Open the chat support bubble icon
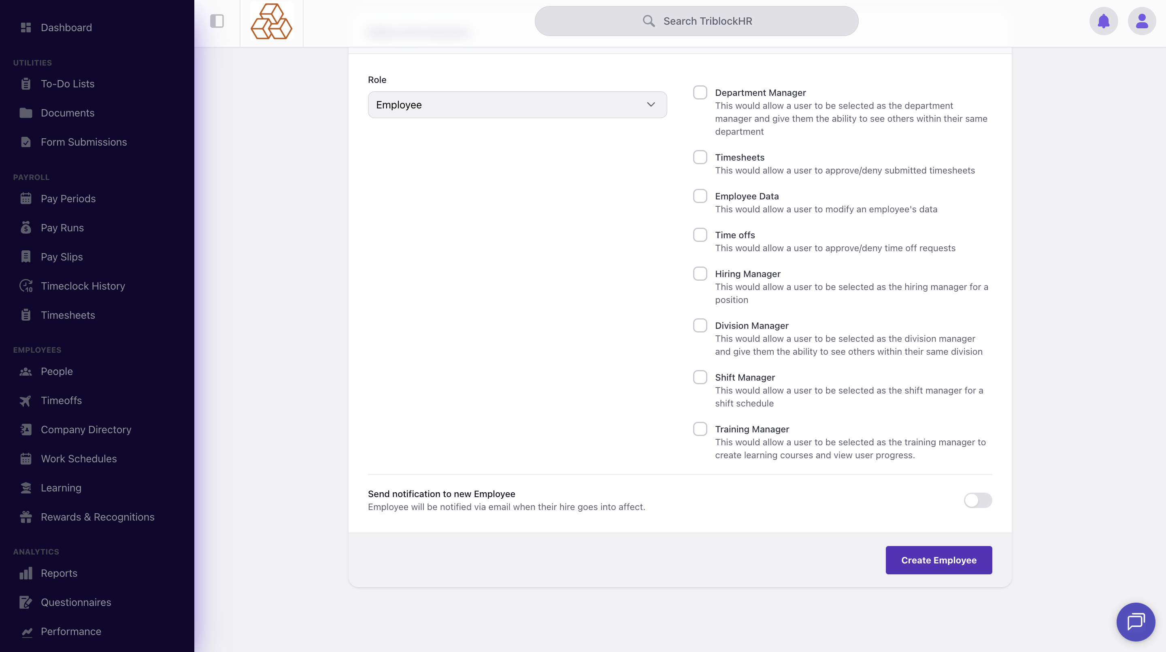This screenshot has height=652, width=1166. click(x=1136, y=622)
